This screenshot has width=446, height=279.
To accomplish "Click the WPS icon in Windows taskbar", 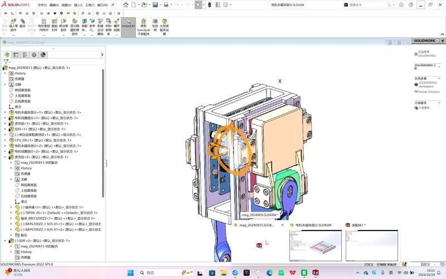I will 293,273.
